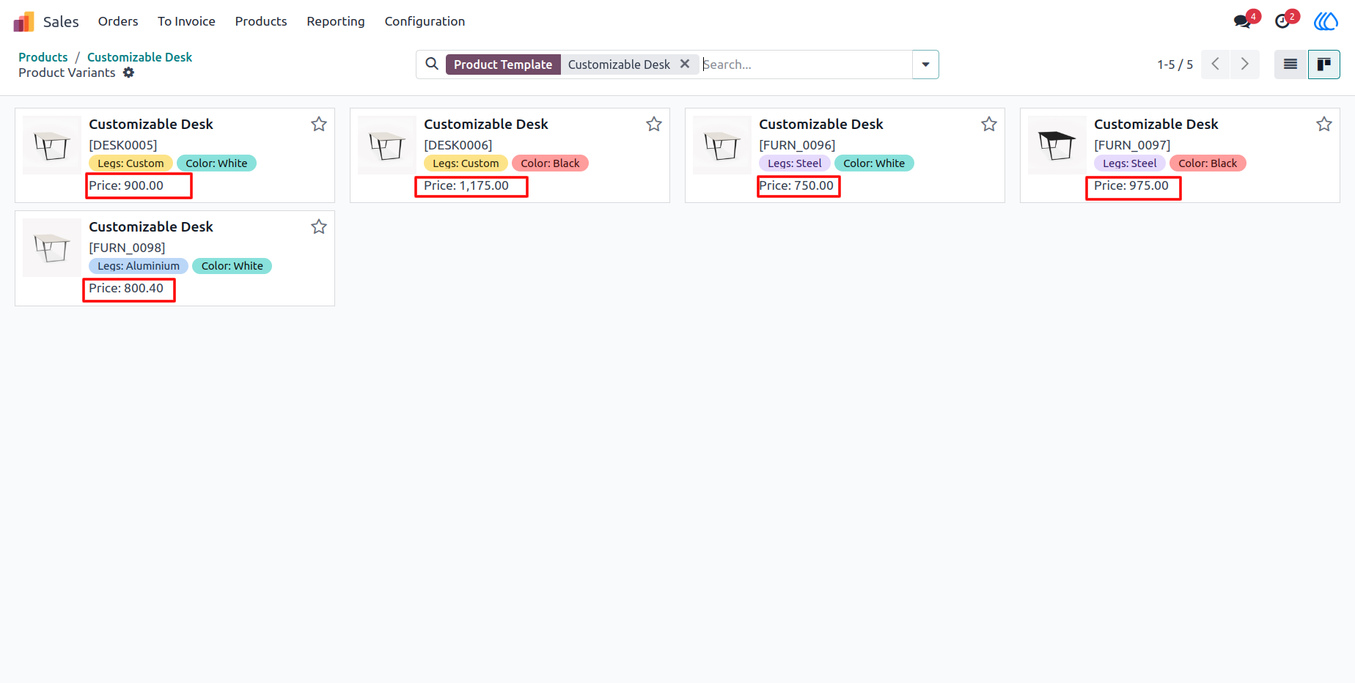The height and width of the screenshot is (683, 1355).
Task: Switch to kanban view
Action: [1324, 64]
